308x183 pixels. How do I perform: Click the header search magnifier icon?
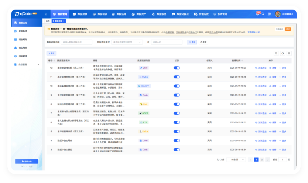click(263, 14)
